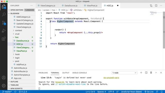Expand the crud folder
This screenshot has height=93, width=165.
[17, 34]
